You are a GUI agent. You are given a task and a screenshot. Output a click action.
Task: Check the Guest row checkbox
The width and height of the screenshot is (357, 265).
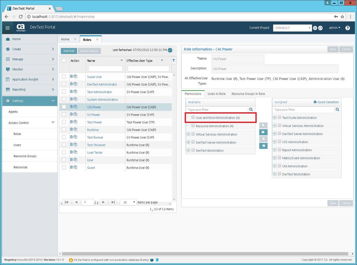[x=64, y=167]
